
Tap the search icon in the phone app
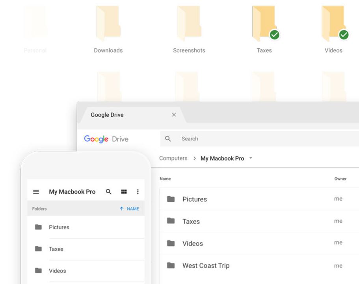pyautogui.click(x=108, y=192)
